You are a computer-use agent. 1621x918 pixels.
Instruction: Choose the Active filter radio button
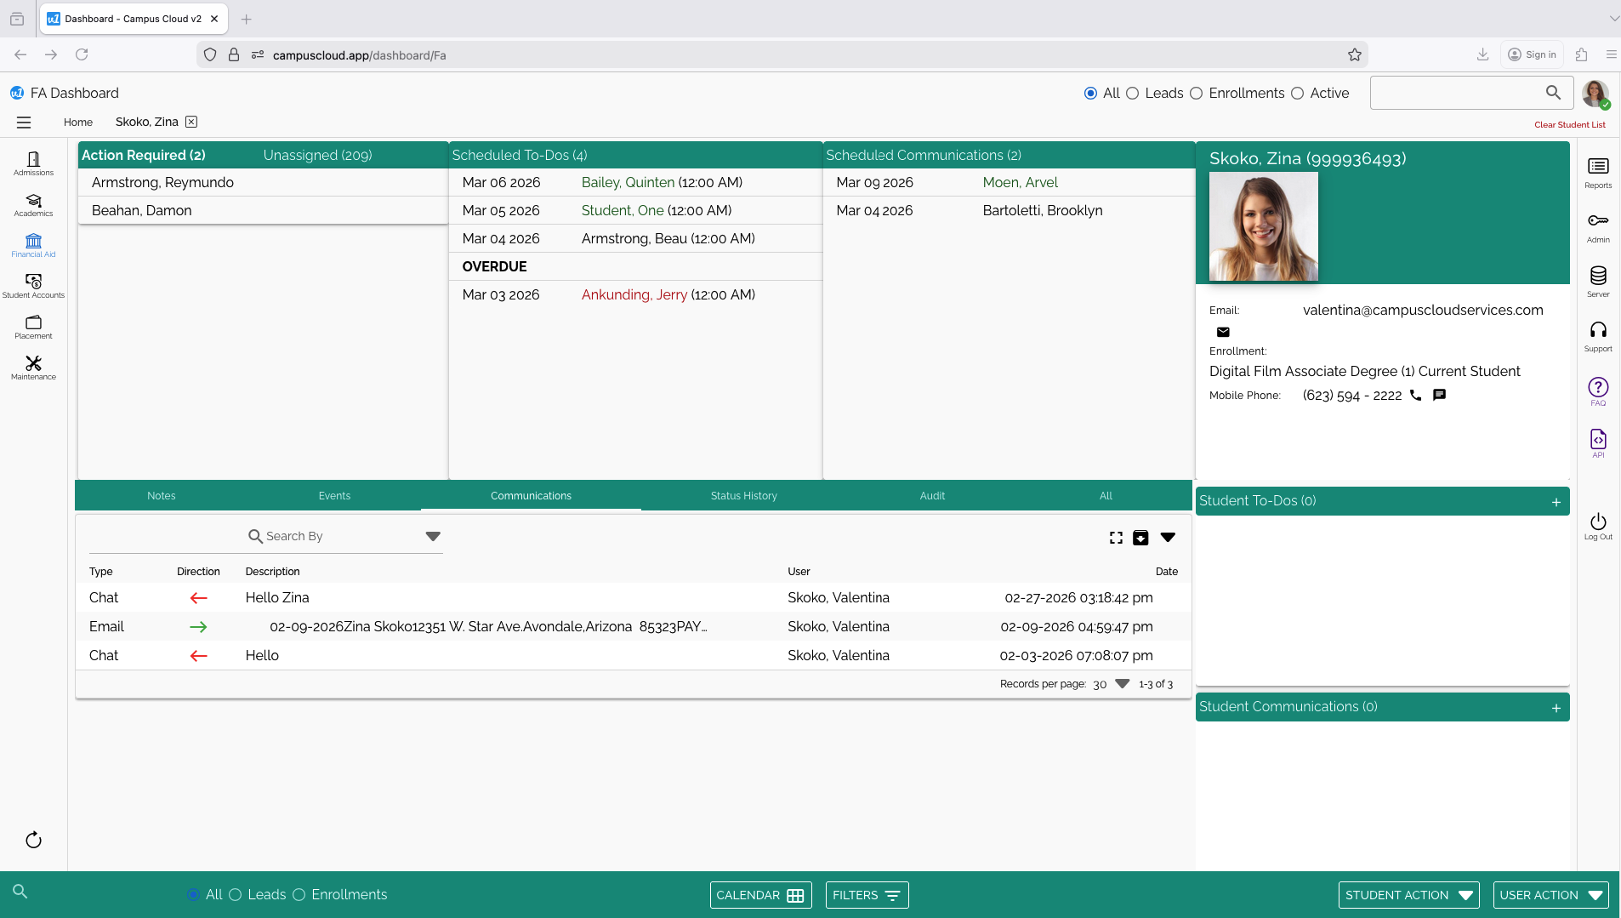coord(1297,94)
